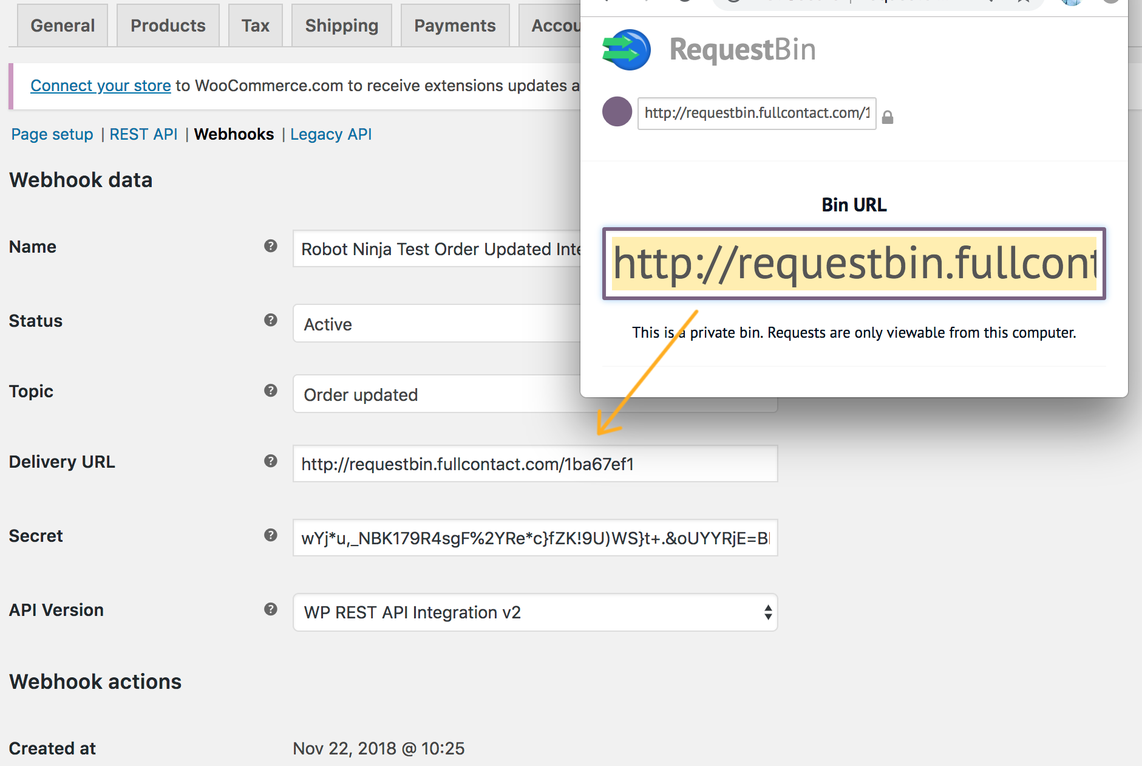Open the API Version dropdown
Image resolution: width=1142 pixels, height=766 pixels.
click(535, 612)
